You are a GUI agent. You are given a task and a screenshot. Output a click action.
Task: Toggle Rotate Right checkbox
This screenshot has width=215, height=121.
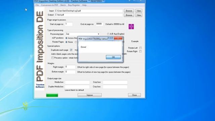140,51
